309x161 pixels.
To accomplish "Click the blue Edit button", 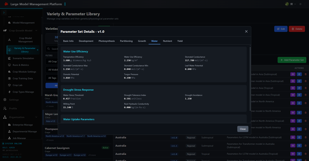I will tap(281, 29).
